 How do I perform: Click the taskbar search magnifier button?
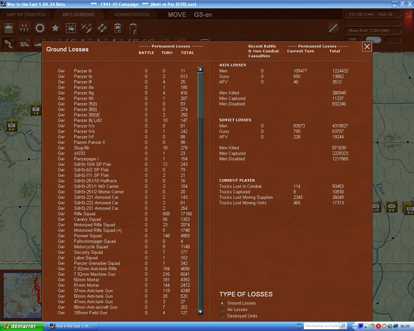[x=343, y=326]
